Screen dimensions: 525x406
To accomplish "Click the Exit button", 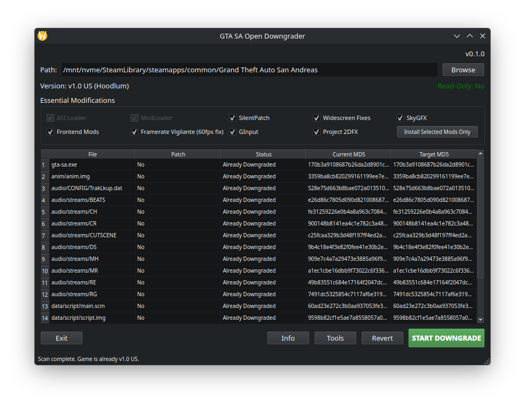I will [x=62, y=338].
